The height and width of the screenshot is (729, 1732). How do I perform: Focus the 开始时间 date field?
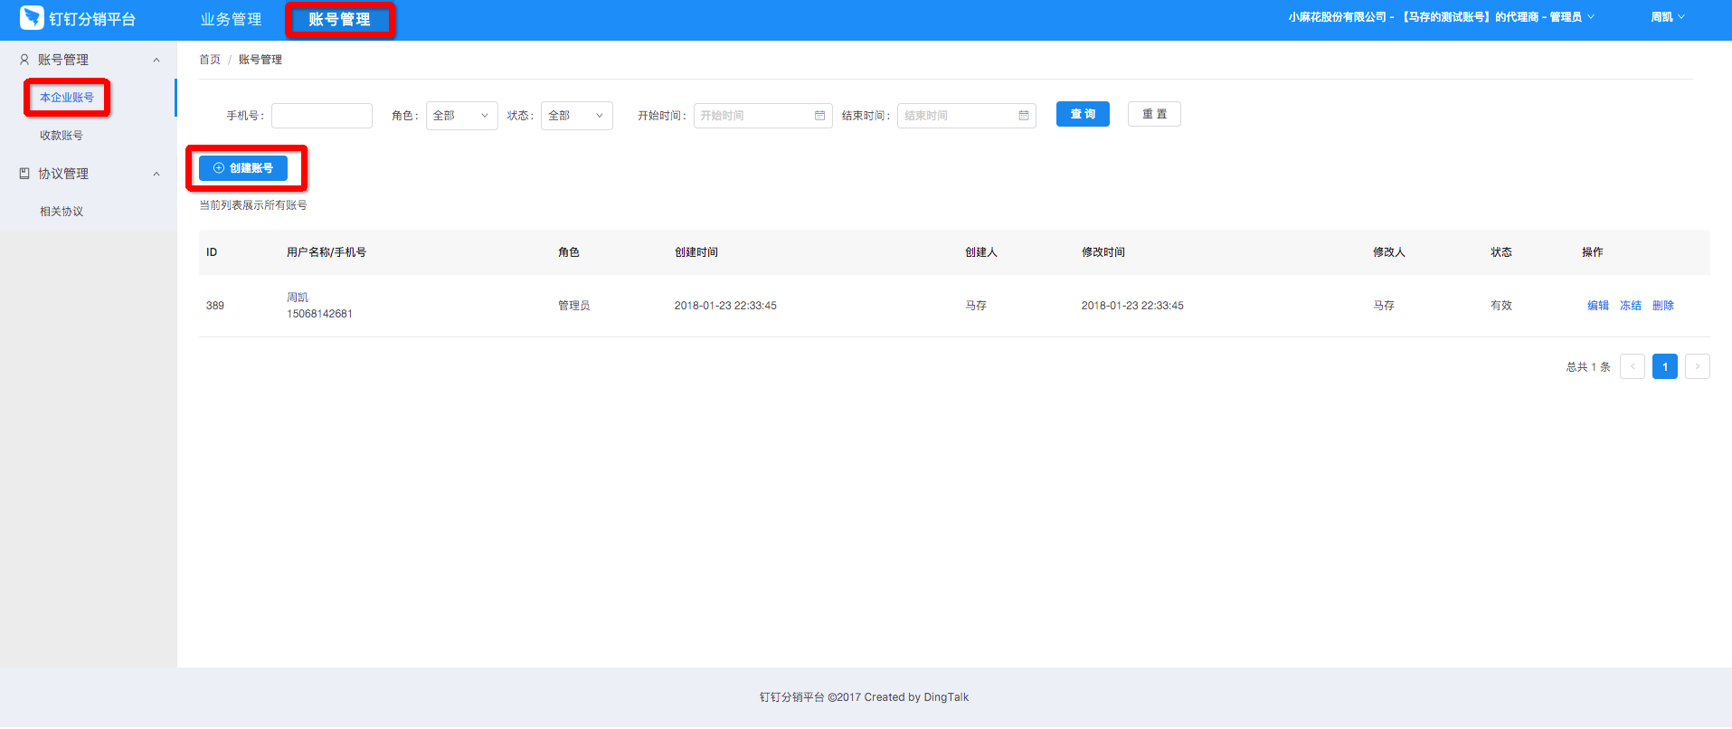click(762, 116)
